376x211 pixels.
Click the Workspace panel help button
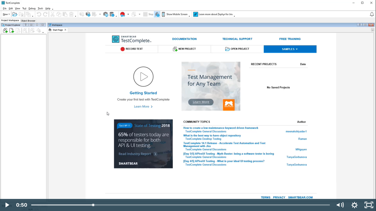pyautogui.click(x=359, y=25)
